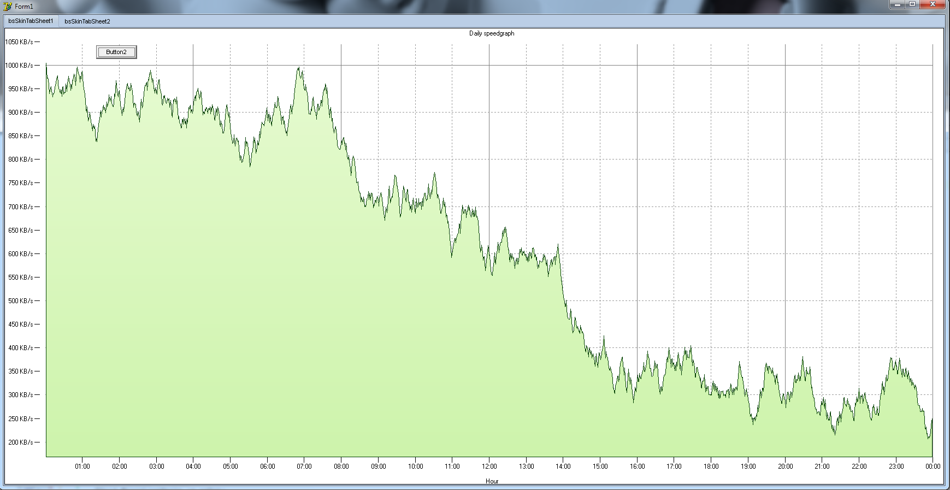Select the '02:00' hour label

pyautogui.click(x=120, y=467)
